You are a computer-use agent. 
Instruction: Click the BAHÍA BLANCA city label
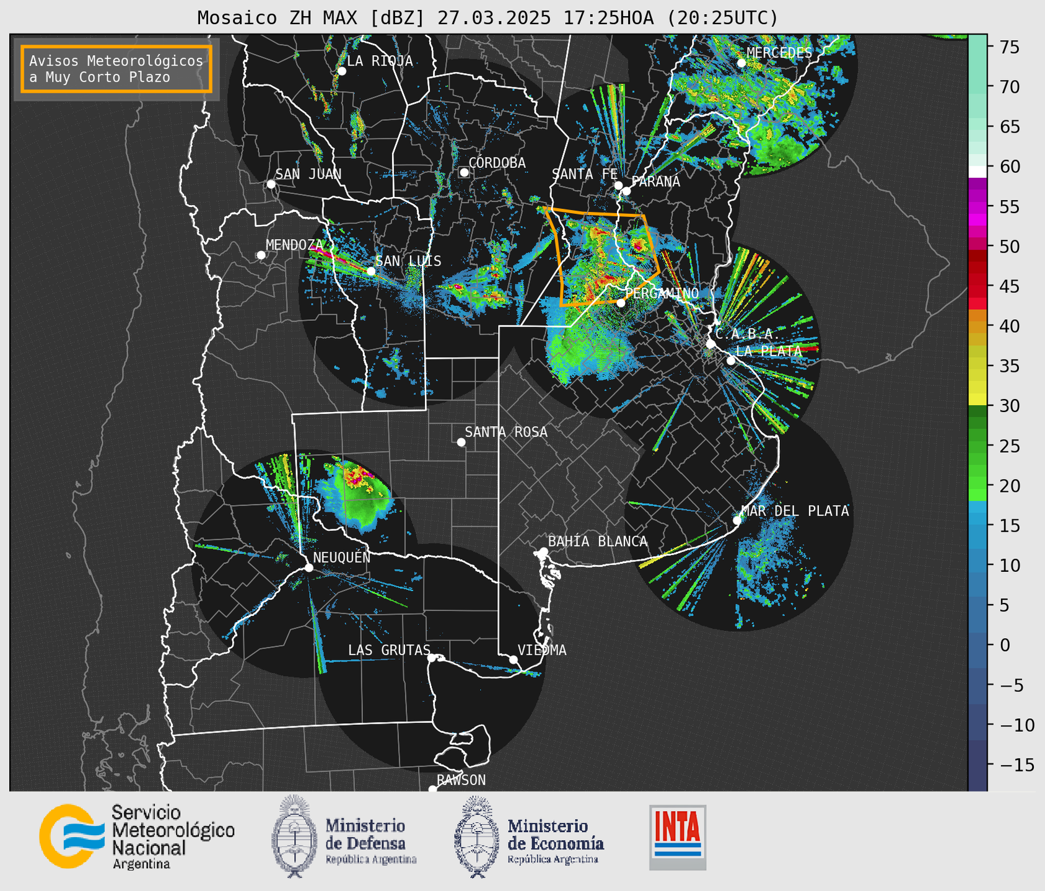(598, 542)
